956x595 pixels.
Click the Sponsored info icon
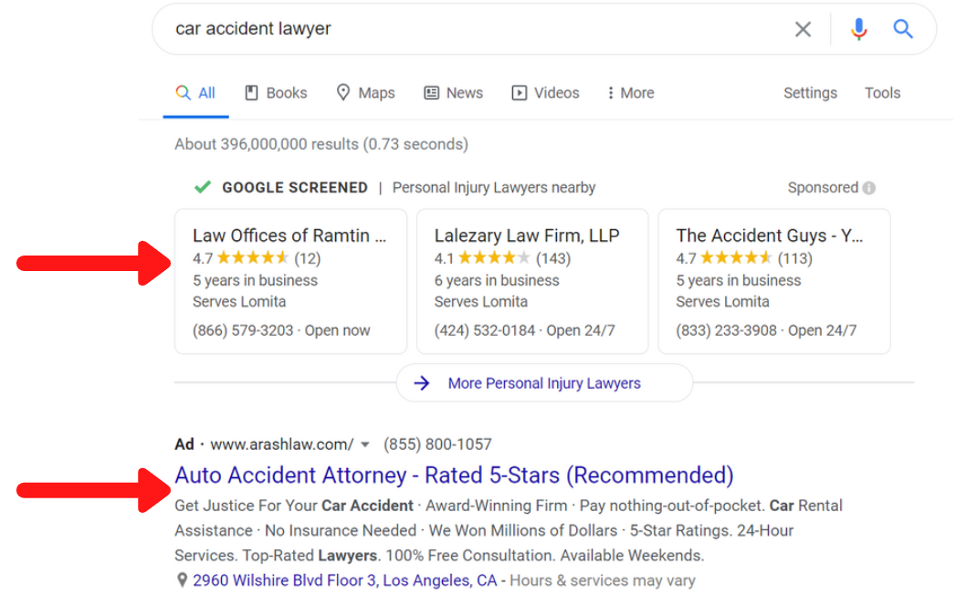869,188
